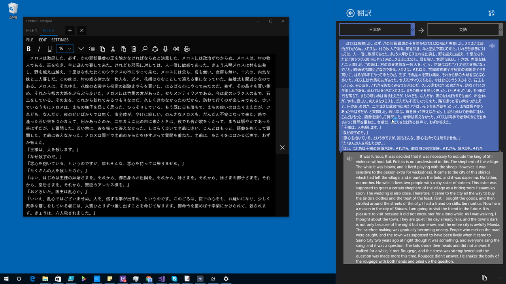The width and height of the screenshot is (506, 284).
Task: Launch Microsoft Edge from taskbar
Action: pyautogui.click(x=32, y=278)
